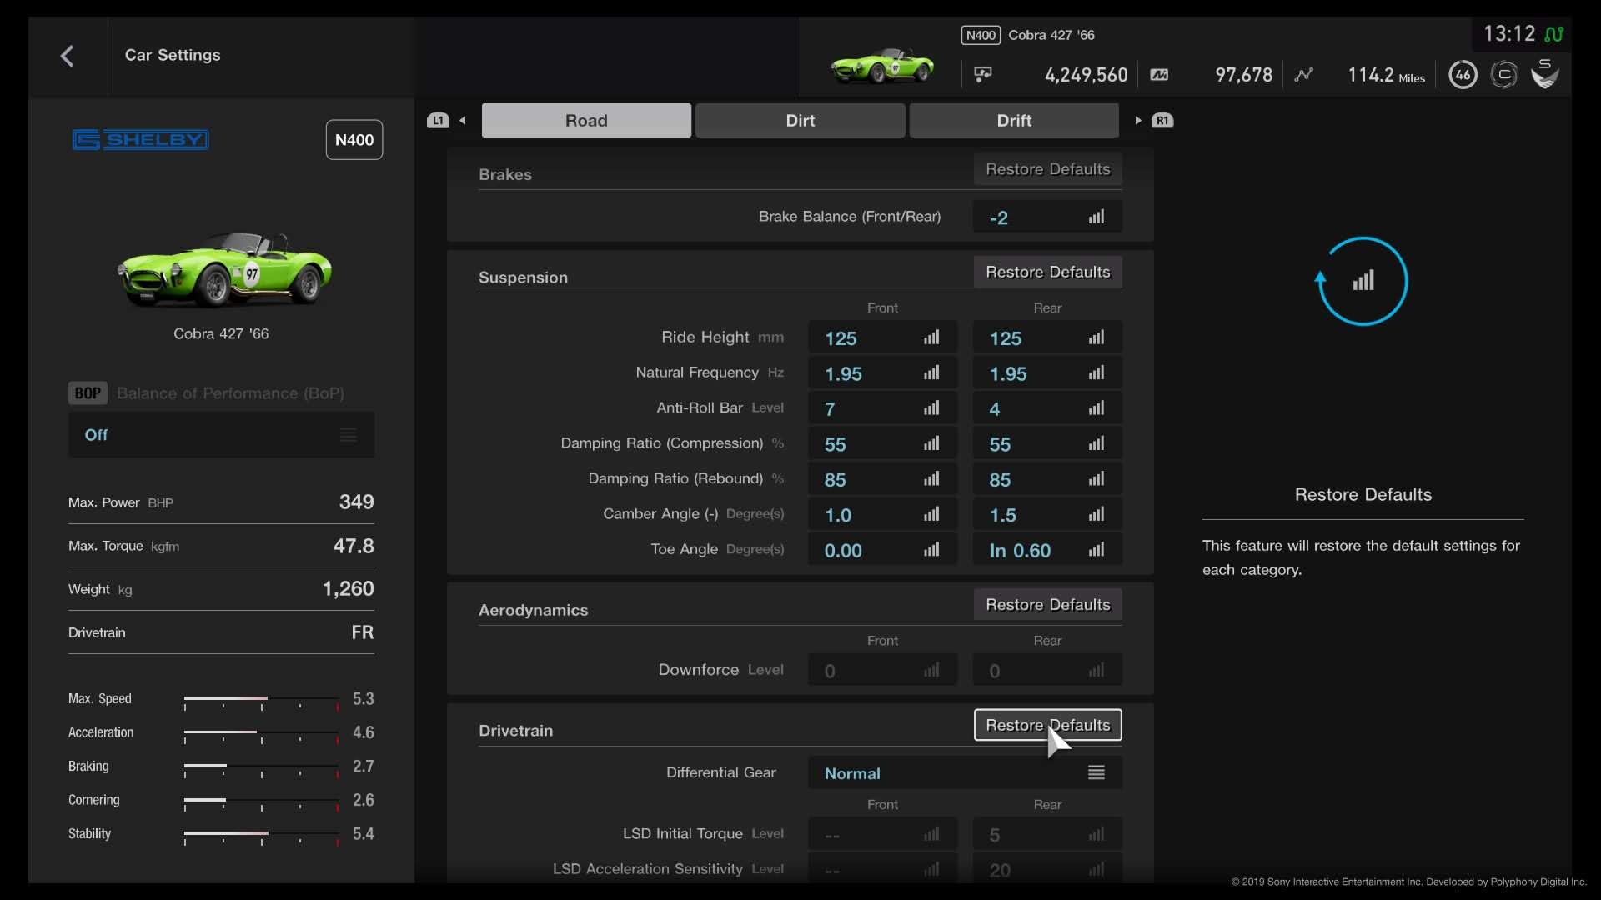
Task: Click the Car Settings page title
Action: pyautogui.click(x=173, y=55)
